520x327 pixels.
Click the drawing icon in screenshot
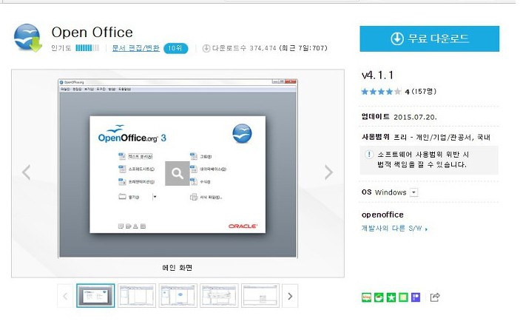coord(194,156)
